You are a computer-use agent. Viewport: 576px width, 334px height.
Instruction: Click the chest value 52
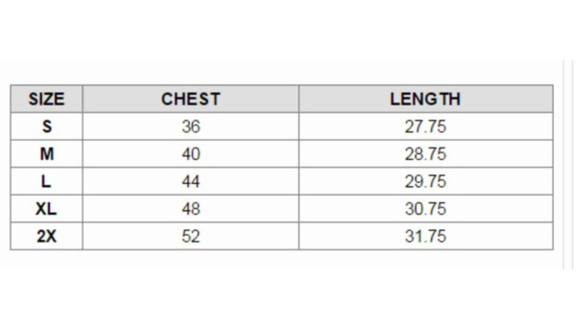click(x=191, y=236)
